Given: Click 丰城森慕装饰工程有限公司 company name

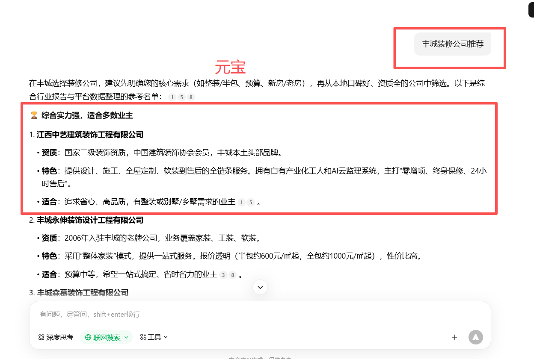Looking at the screenshot, I should tap(83, 293).
